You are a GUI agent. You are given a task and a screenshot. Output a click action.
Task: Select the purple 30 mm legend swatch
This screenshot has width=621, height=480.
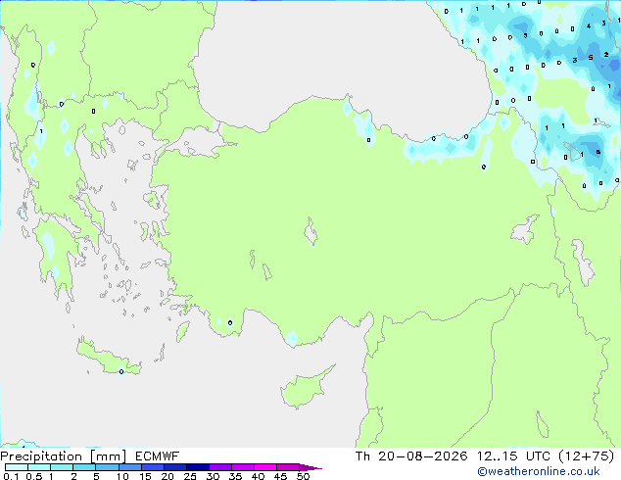pyautogui.click(x=220, y=467)
